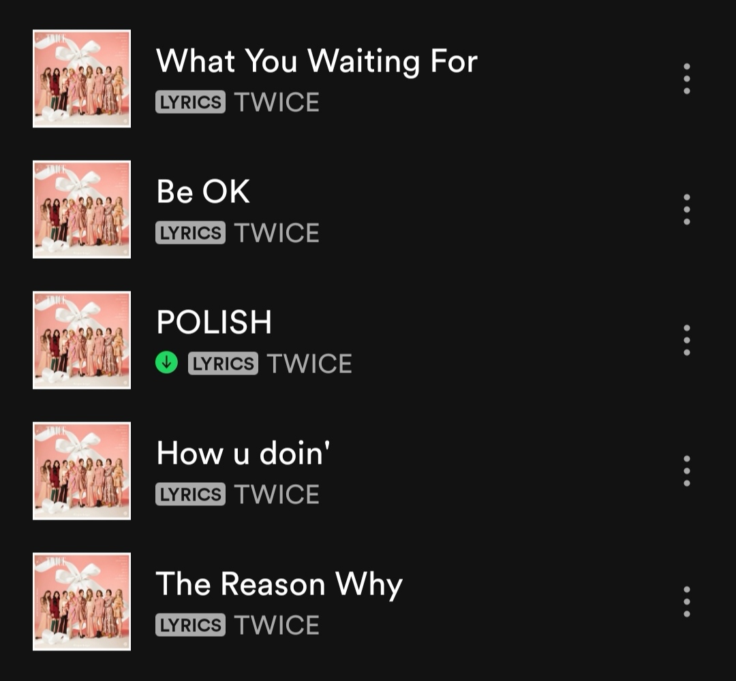Tap album cover next to POLISH
Image resolution: width=736 pixels, height=681 pixels.
click(x=82, y=340)
